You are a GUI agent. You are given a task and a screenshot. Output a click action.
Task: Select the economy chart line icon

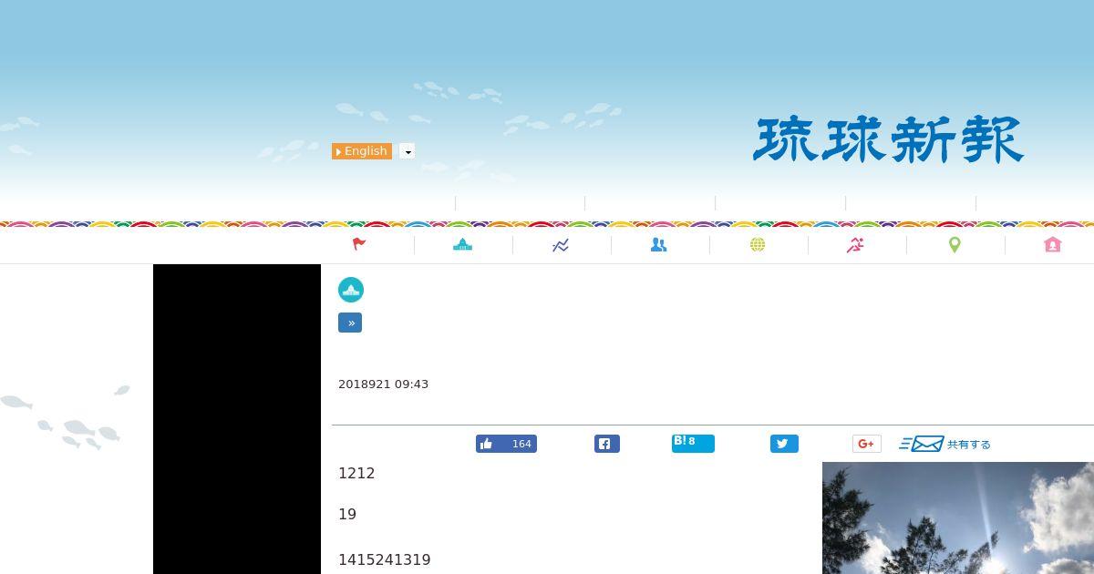pos(561,245)
